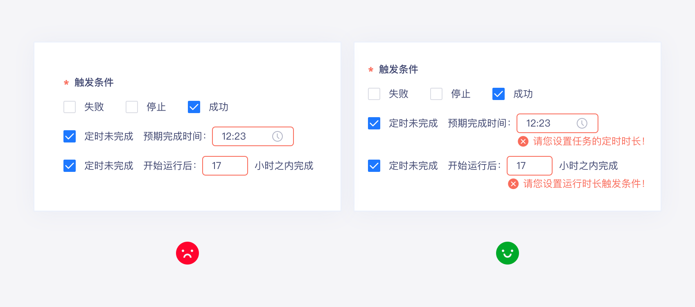Viewport: 695px width, 307px height.
Task: Enable the 失败 checkbox in the left panel
Action: click(70, 107)
